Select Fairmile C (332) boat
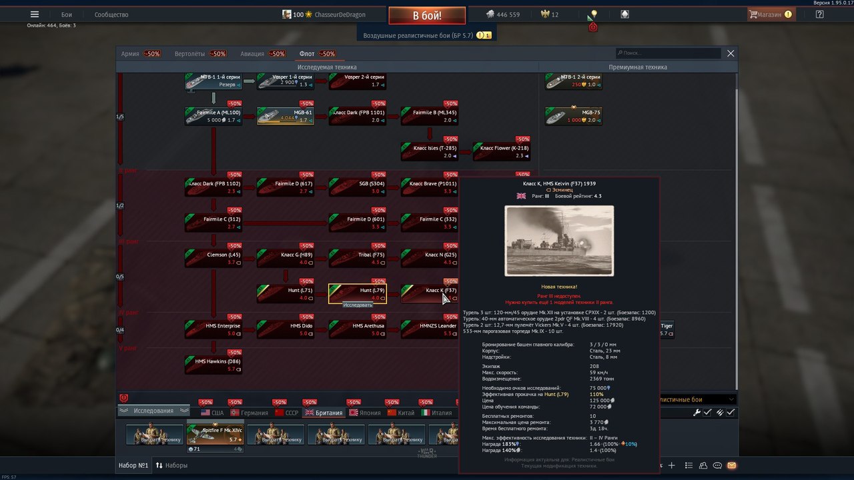854x480 pixels. point(430,223)
